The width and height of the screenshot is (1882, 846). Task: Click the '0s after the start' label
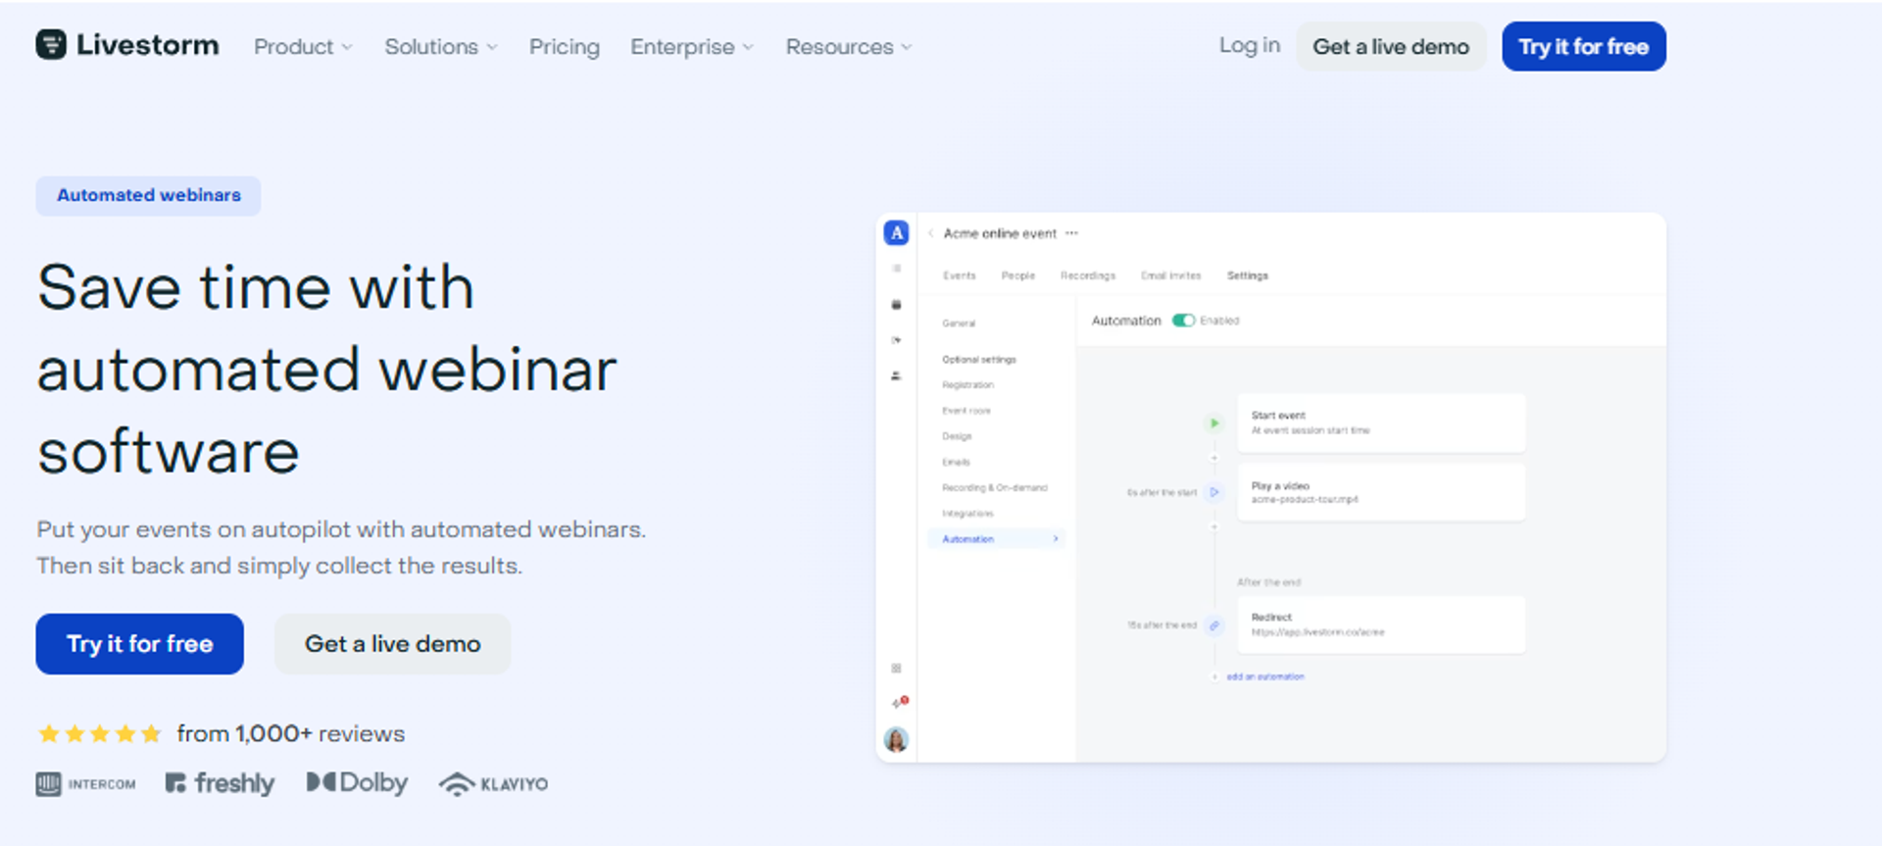(x=1162, y=492)
